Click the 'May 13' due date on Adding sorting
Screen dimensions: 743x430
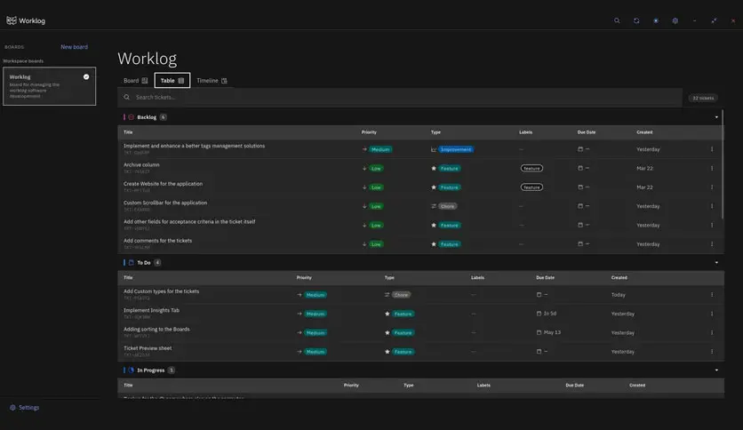click(x=552, y=332)
